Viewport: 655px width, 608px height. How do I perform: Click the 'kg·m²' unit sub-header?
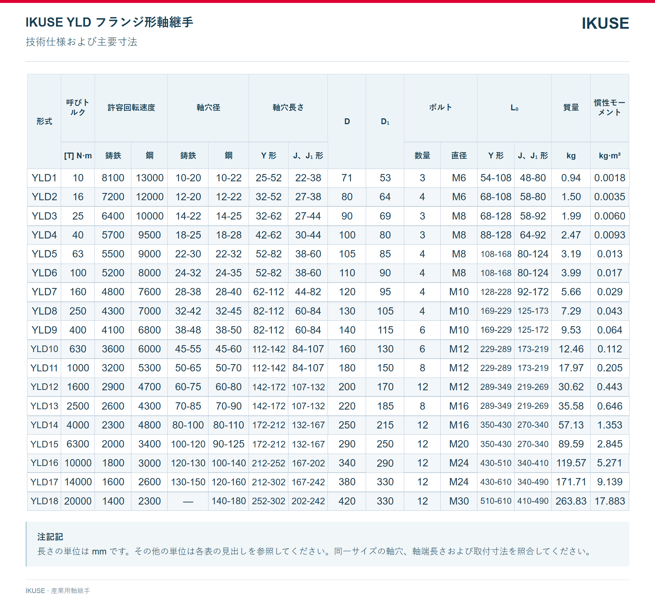click(610, 156)
